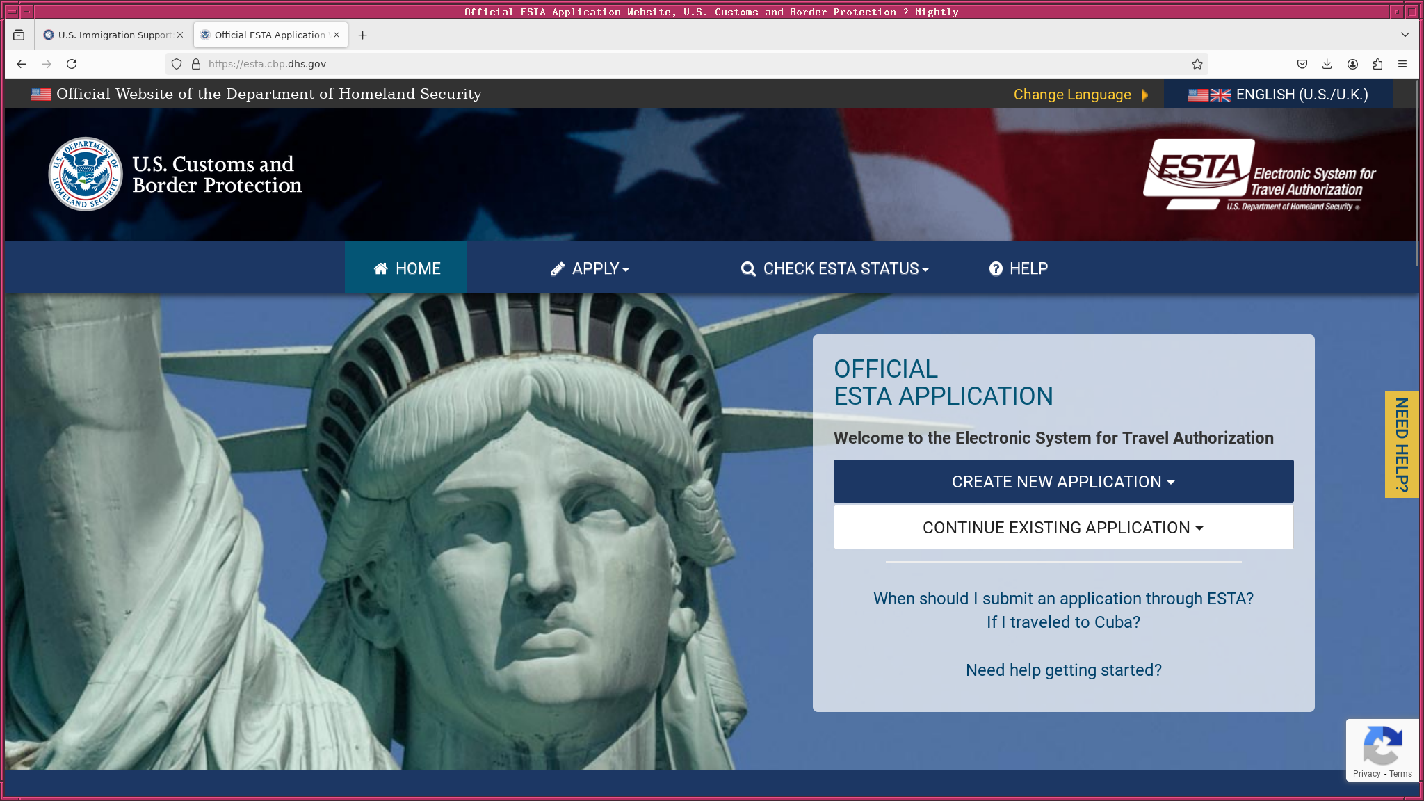The width and height of the screenshot is (1424, 801).
Task: Open the Firefox downloads icon
Action: pos(1327,64)
